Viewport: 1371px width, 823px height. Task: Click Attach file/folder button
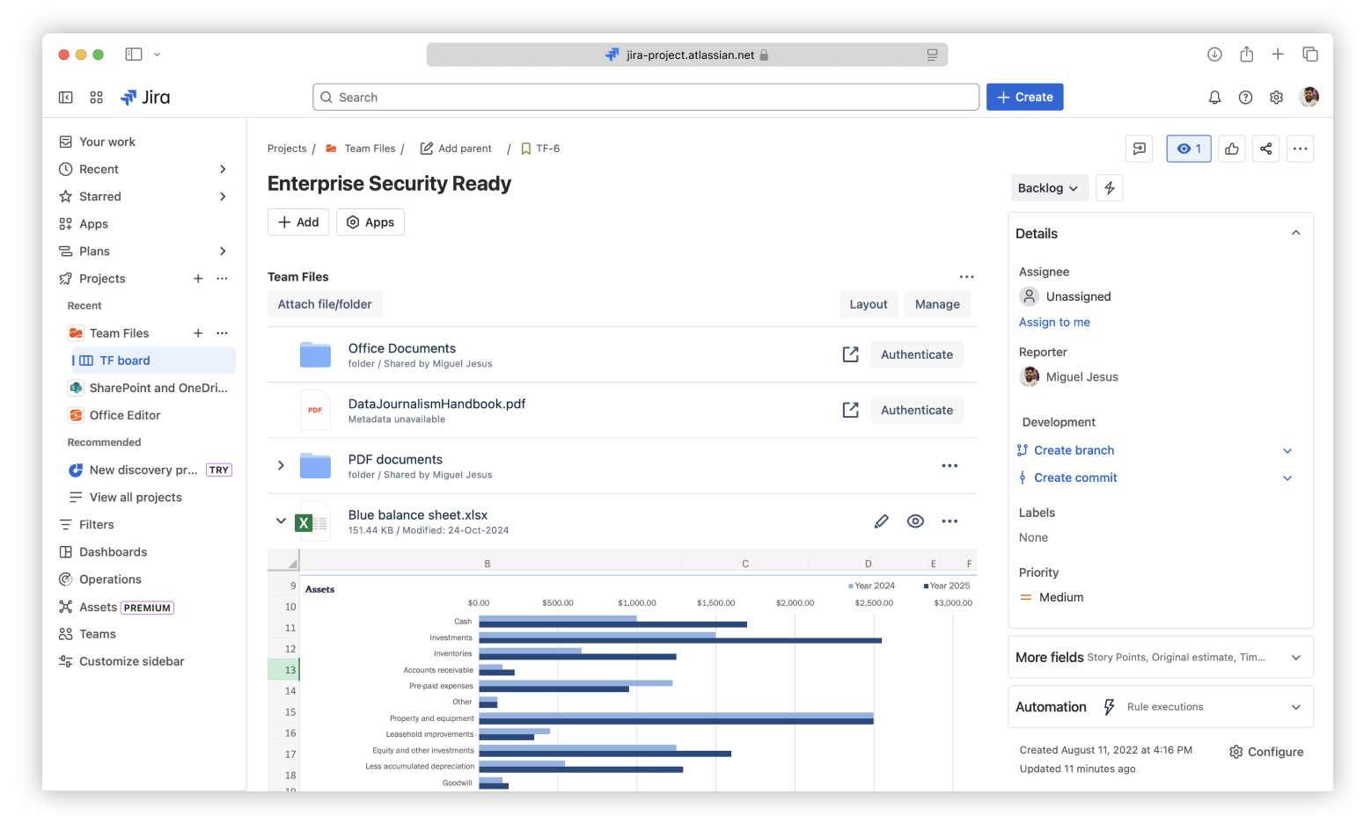tap(325, 304)
